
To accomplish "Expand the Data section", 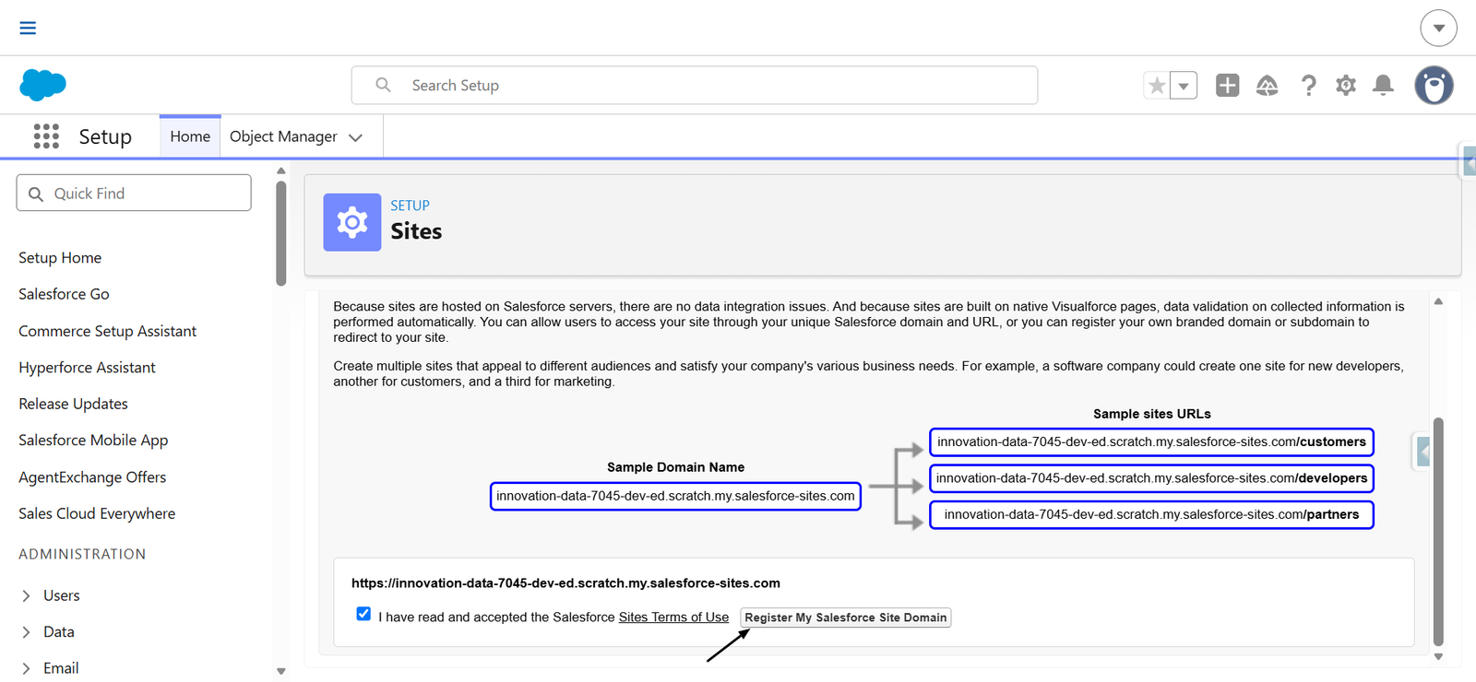I will 26,632.
